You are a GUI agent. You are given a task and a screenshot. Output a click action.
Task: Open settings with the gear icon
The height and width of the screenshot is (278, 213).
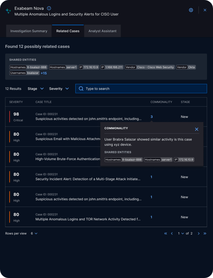[x=191, y=10]
